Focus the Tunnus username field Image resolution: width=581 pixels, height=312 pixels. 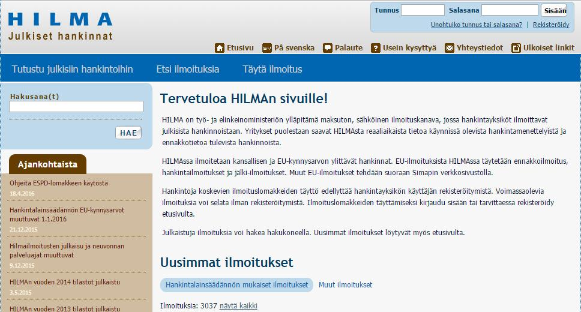[423, 10]
